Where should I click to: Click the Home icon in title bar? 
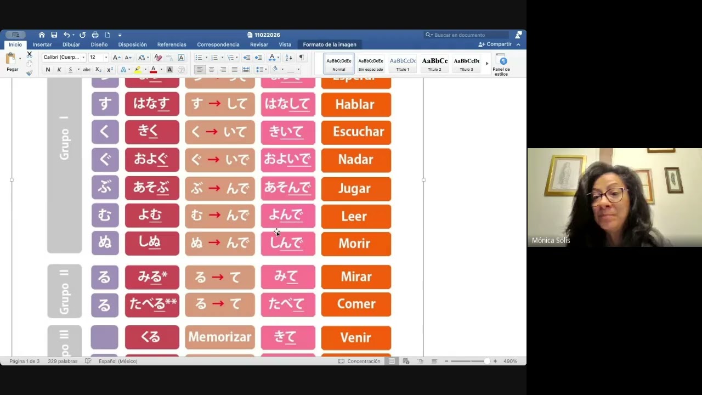click(42, 35)
